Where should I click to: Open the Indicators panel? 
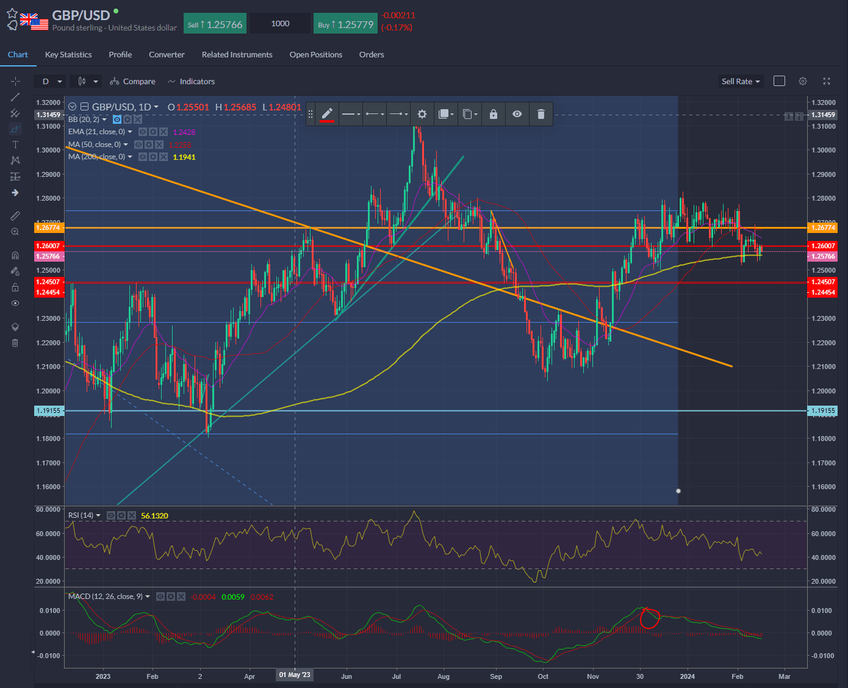tap(196, 81)
